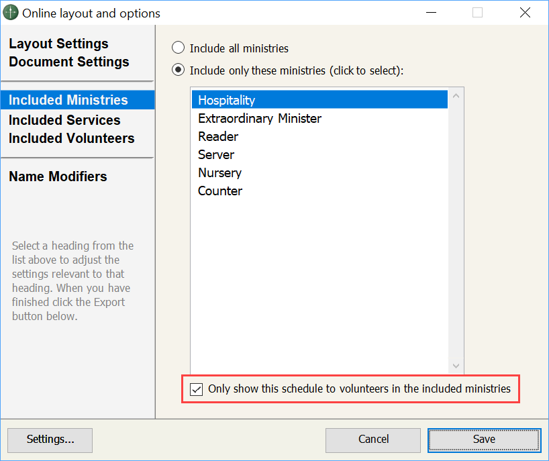Pick Reader ministry in list
This screenshot has width=549, height=461.
pyautogui.click(x=218, y=136)
